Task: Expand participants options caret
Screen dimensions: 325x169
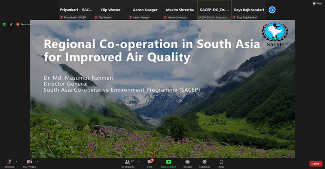Action: 139,162
